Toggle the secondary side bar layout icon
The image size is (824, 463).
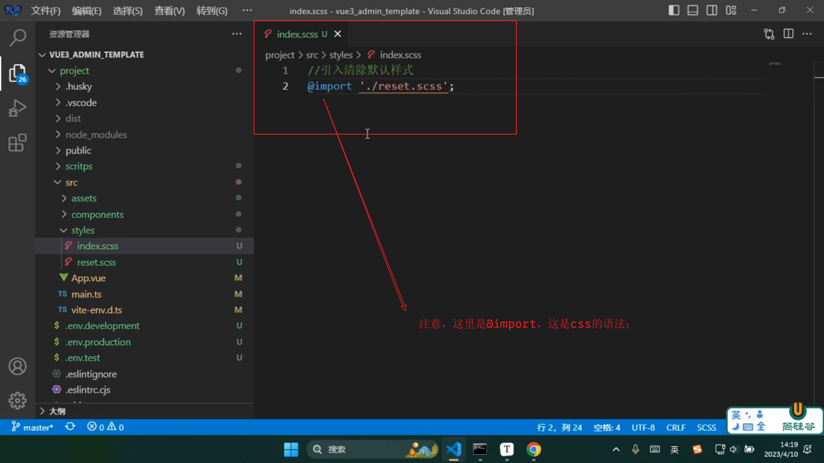[x=712, y=10]
